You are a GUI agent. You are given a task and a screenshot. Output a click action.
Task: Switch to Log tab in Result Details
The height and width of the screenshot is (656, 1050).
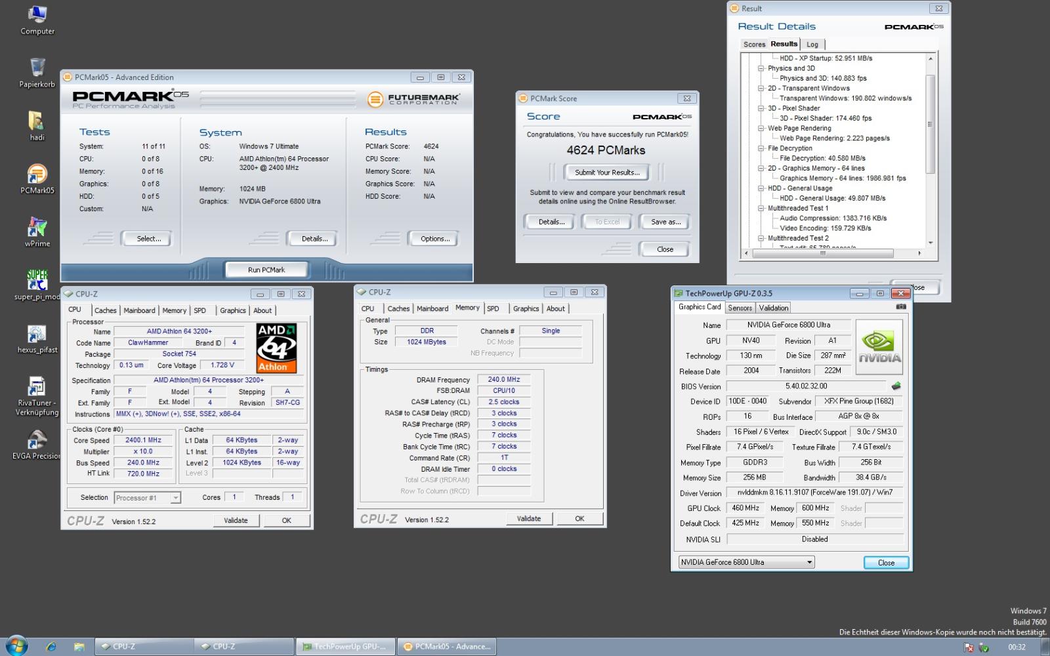pyautogui.click(x=812, y=45)
